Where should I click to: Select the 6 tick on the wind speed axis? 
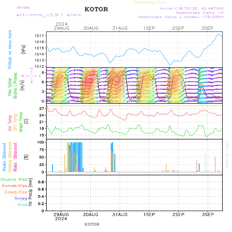coord(43,82)
